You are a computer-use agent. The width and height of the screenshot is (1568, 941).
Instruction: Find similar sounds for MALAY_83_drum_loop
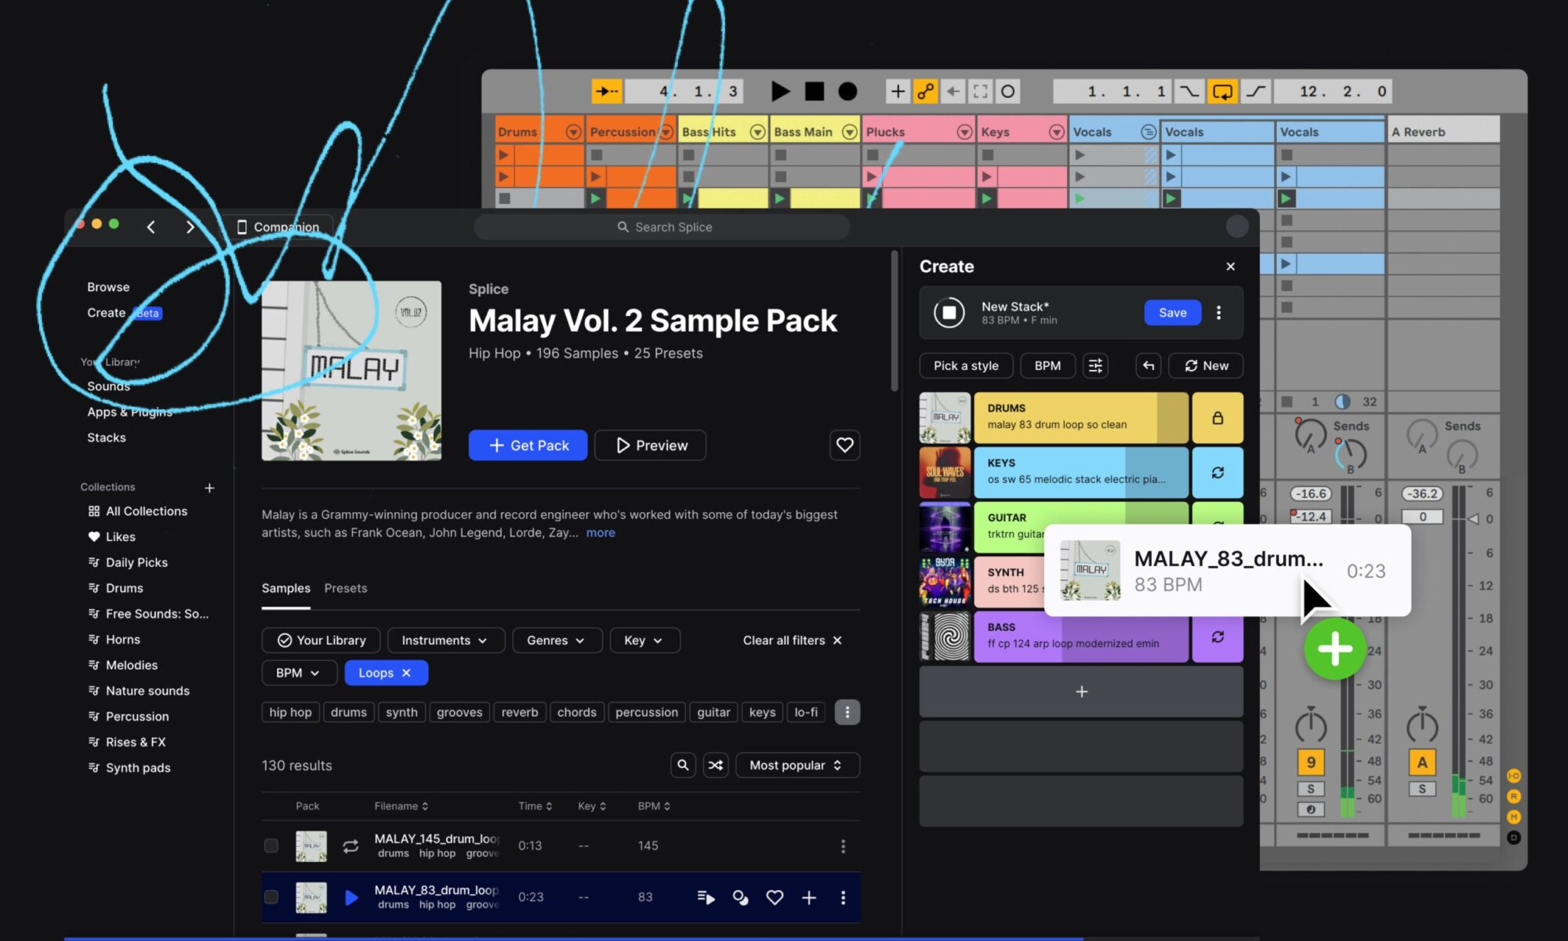[x=740, y=897]
